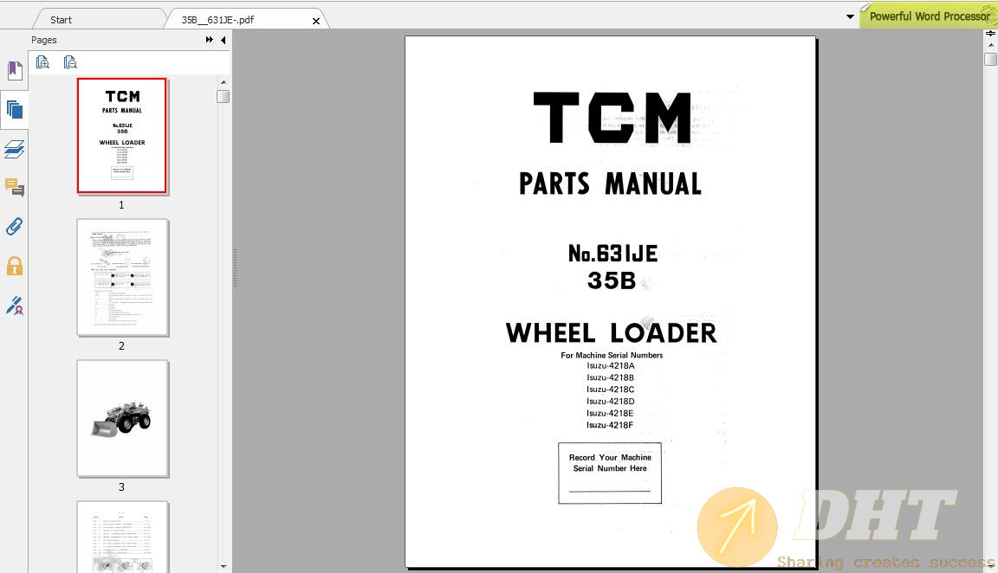Image resolution: width=998 pixels, height=573 pixels.
Task: Click 'Record Your Machine Serial Number Here' box
Action: (x=610, y=473)
